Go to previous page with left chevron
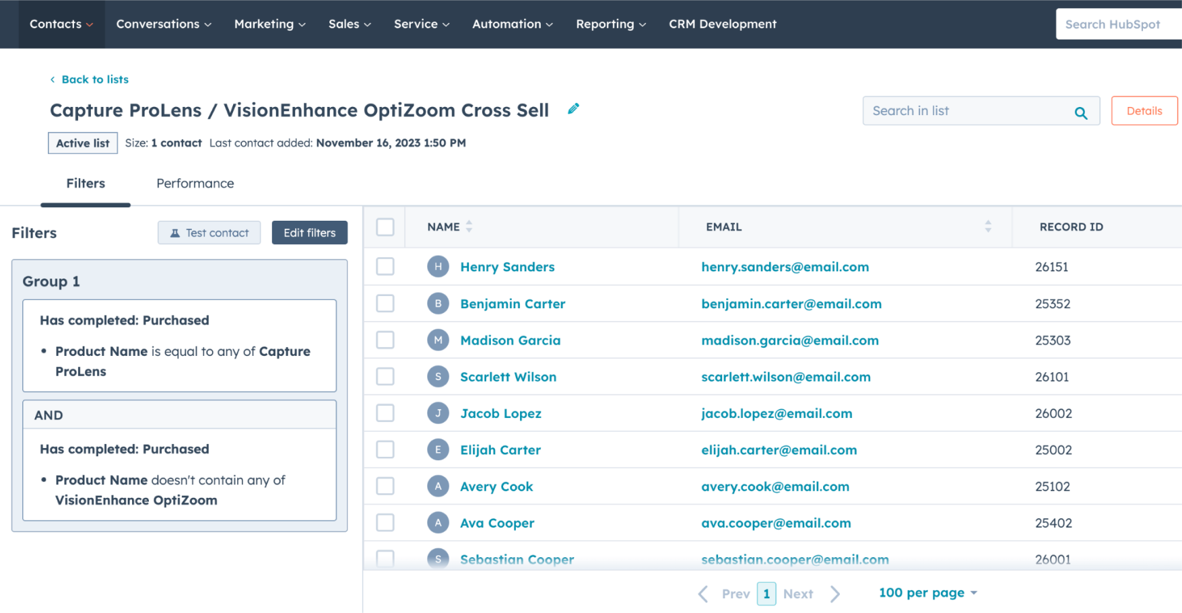This screenshot has height=613, width=1182. point(703,593)
